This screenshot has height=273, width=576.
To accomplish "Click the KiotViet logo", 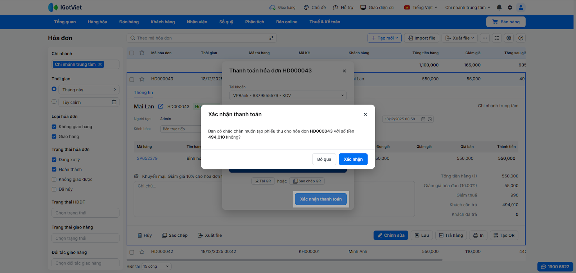I will pos(65,8).
